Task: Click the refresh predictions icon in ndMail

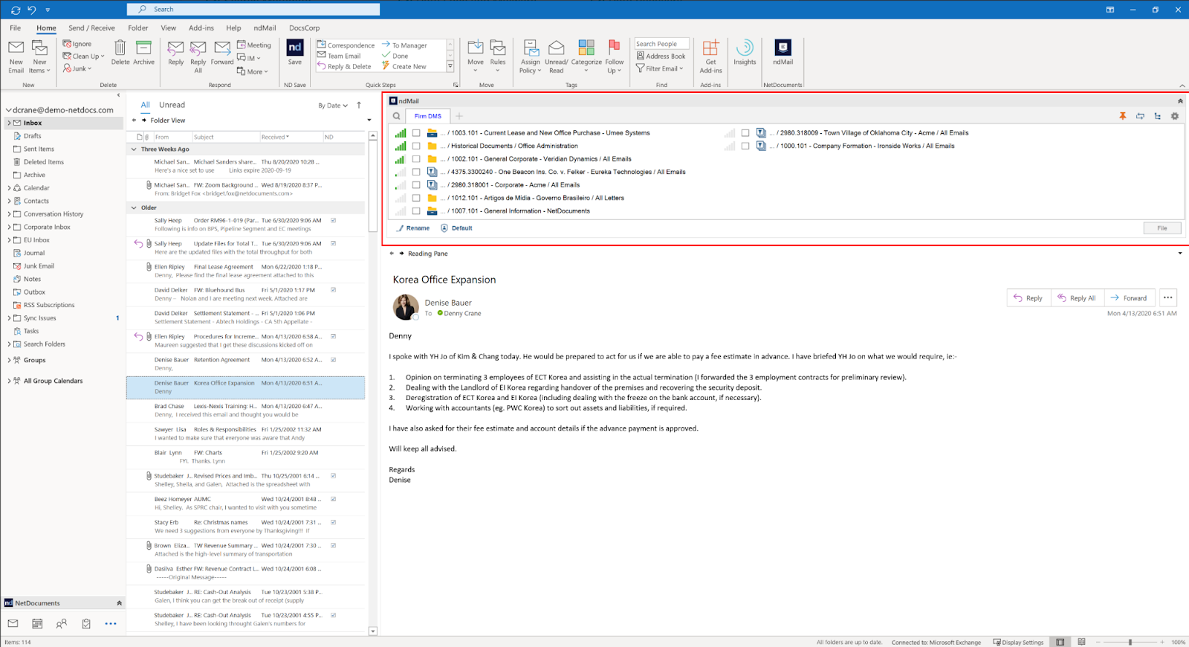Action: click(1140, 116)
